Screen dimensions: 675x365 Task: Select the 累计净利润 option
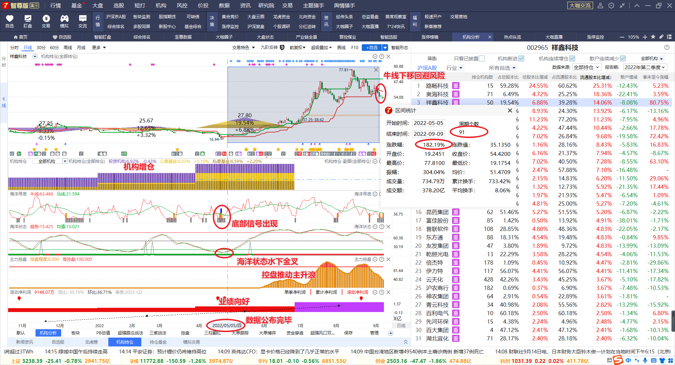tap(326, 292)
